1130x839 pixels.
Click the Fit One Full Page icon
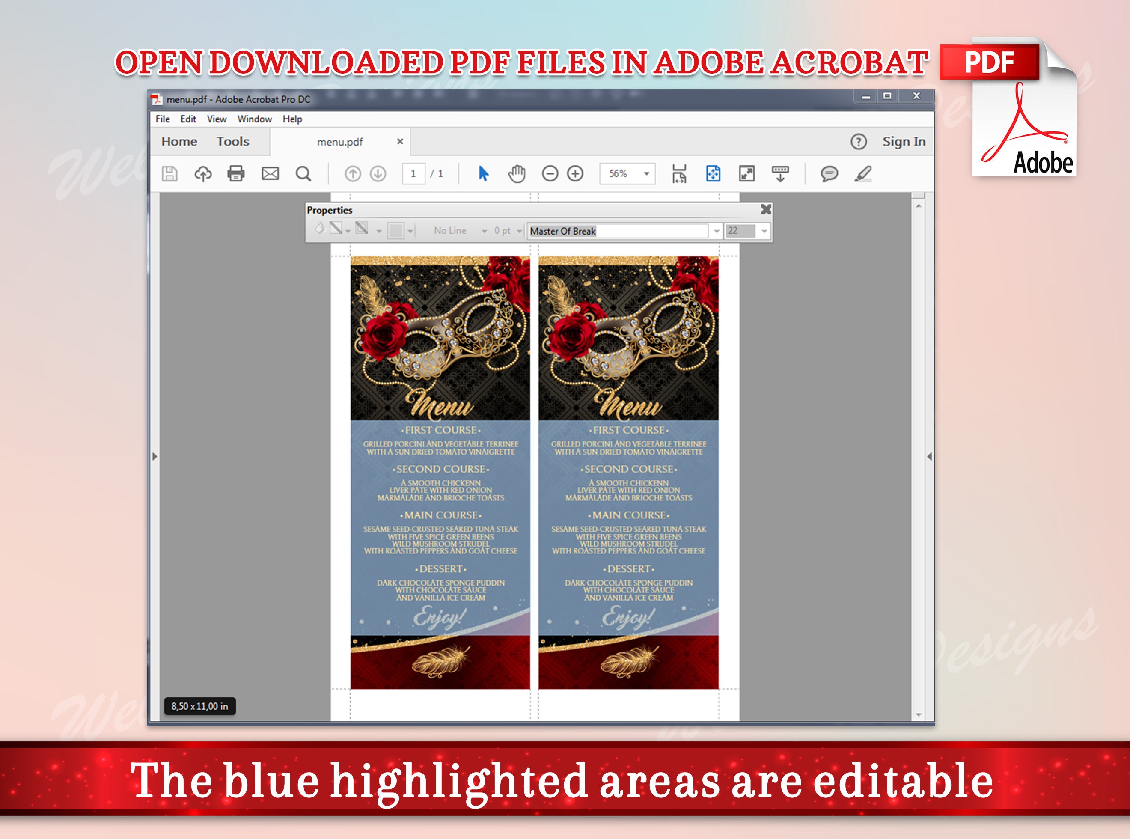(713, 174)
